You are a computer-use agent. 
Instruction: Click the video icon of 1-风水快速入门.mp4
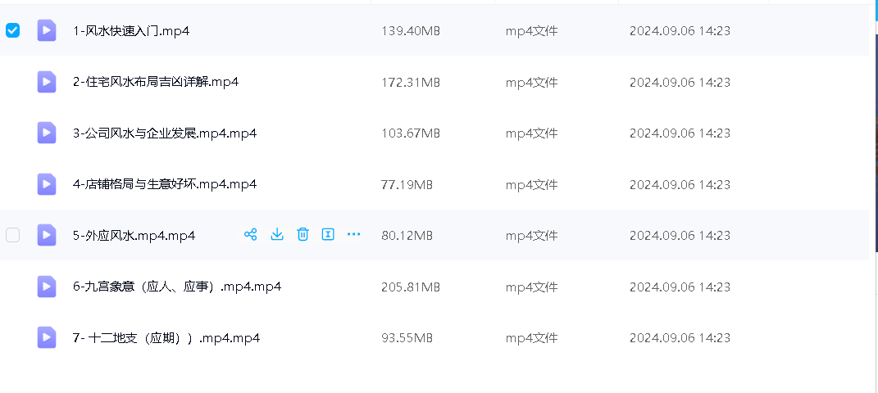(x=47, y=31)
